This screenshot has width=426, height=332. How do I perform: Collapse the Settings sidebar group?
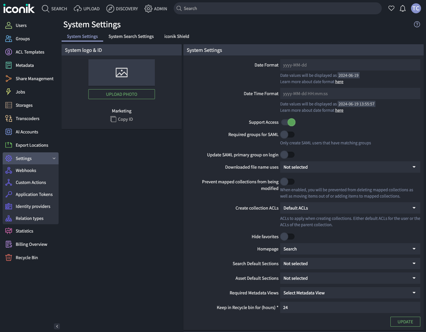point(54,158)
